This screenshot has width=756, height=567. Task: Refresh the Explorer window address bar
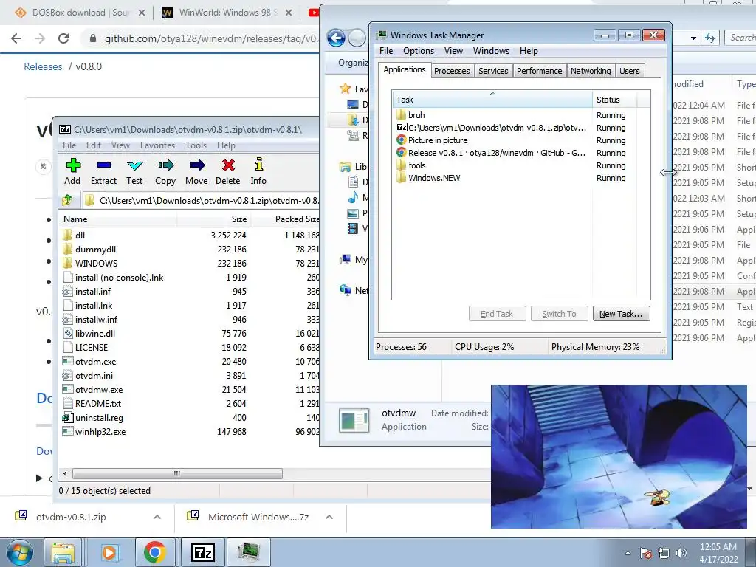click(x=710, y=38)
